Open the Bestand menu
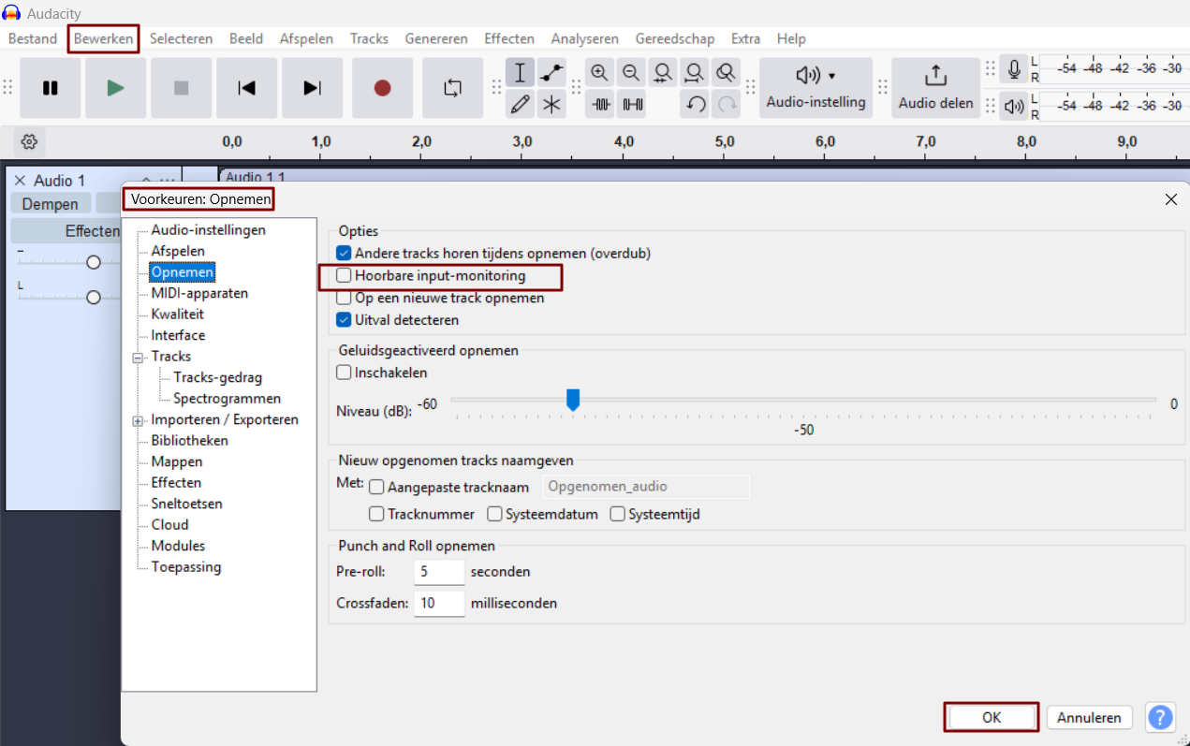1190x746 pixels. 33,38
